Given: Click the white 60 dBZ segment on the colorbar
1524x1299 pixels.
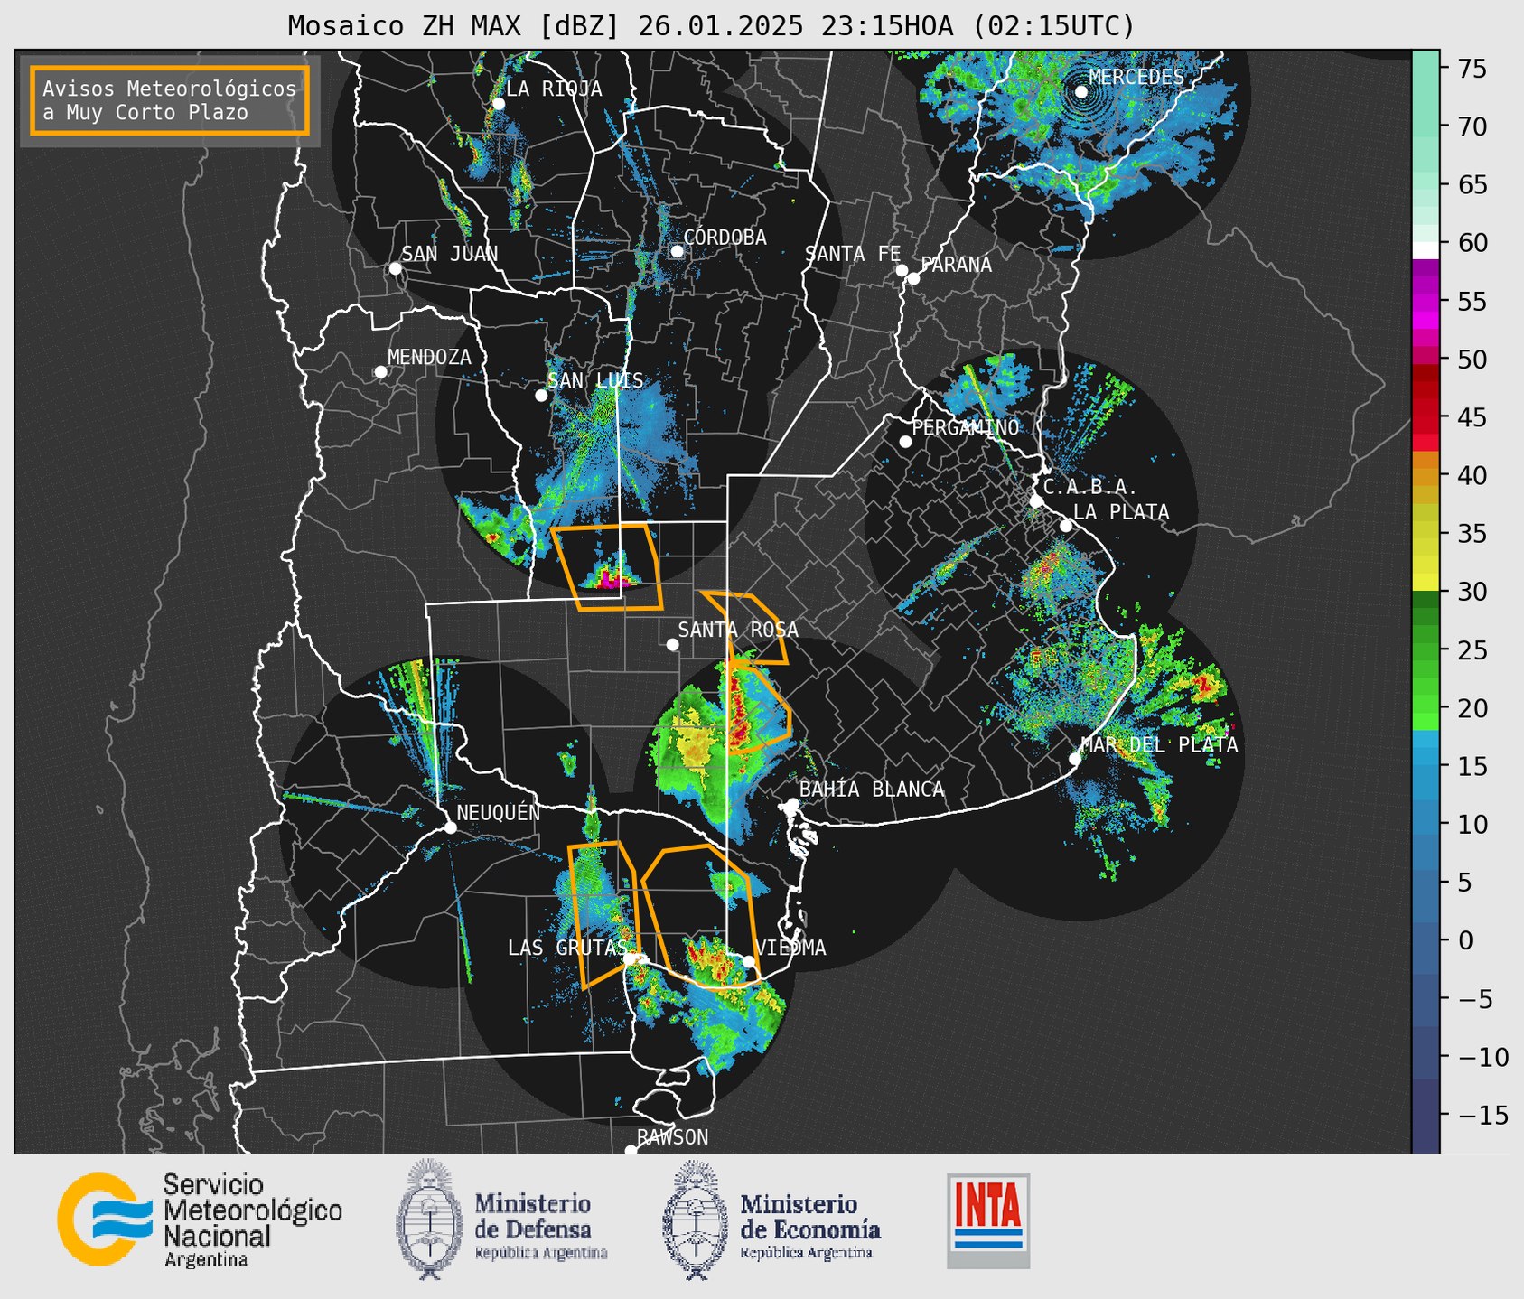Looking at the screenshot, I should tap(1426, 249).
